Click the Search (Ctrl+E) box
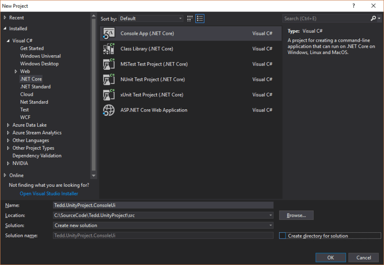Screen dimensions: 384x265 click(x=326, y=18)
